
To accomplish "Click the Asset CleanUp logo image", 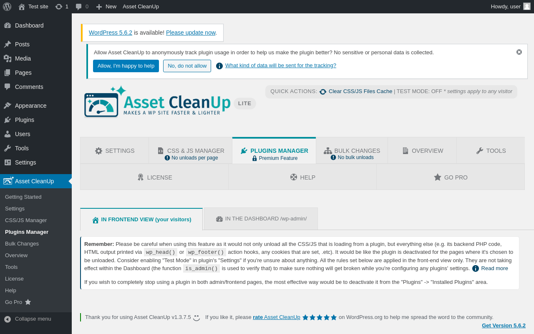I will [158, 101].
